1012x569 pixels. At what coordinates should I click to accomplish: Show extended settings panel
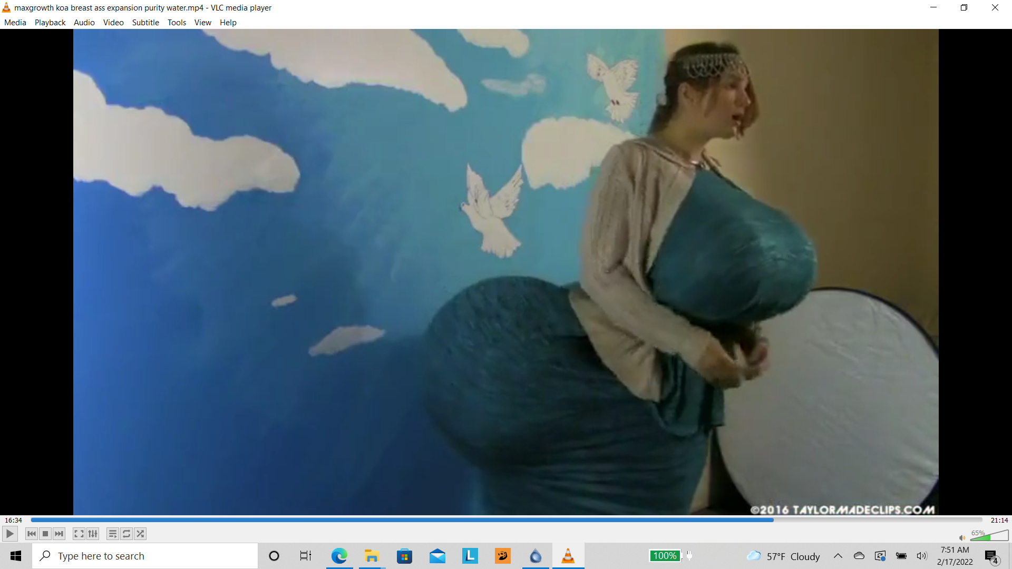pos(93,534)
